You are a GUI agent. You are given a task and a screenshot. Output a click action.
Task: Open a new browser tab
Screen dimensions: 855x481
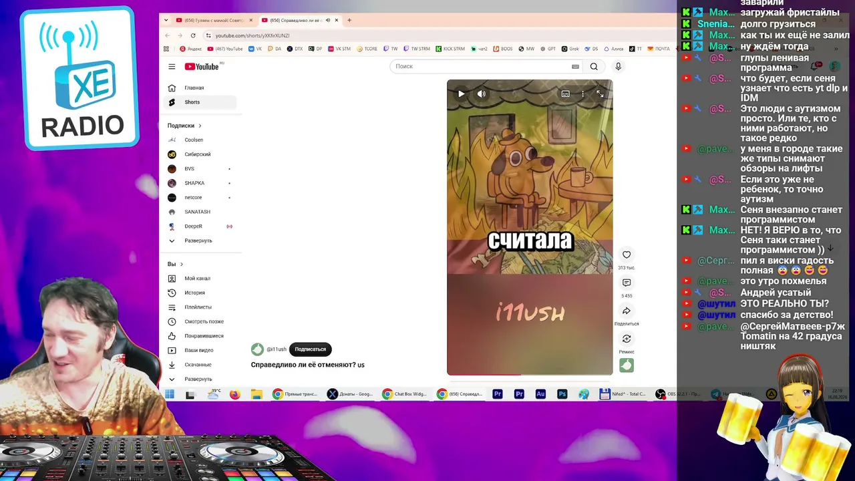point(349,20)
